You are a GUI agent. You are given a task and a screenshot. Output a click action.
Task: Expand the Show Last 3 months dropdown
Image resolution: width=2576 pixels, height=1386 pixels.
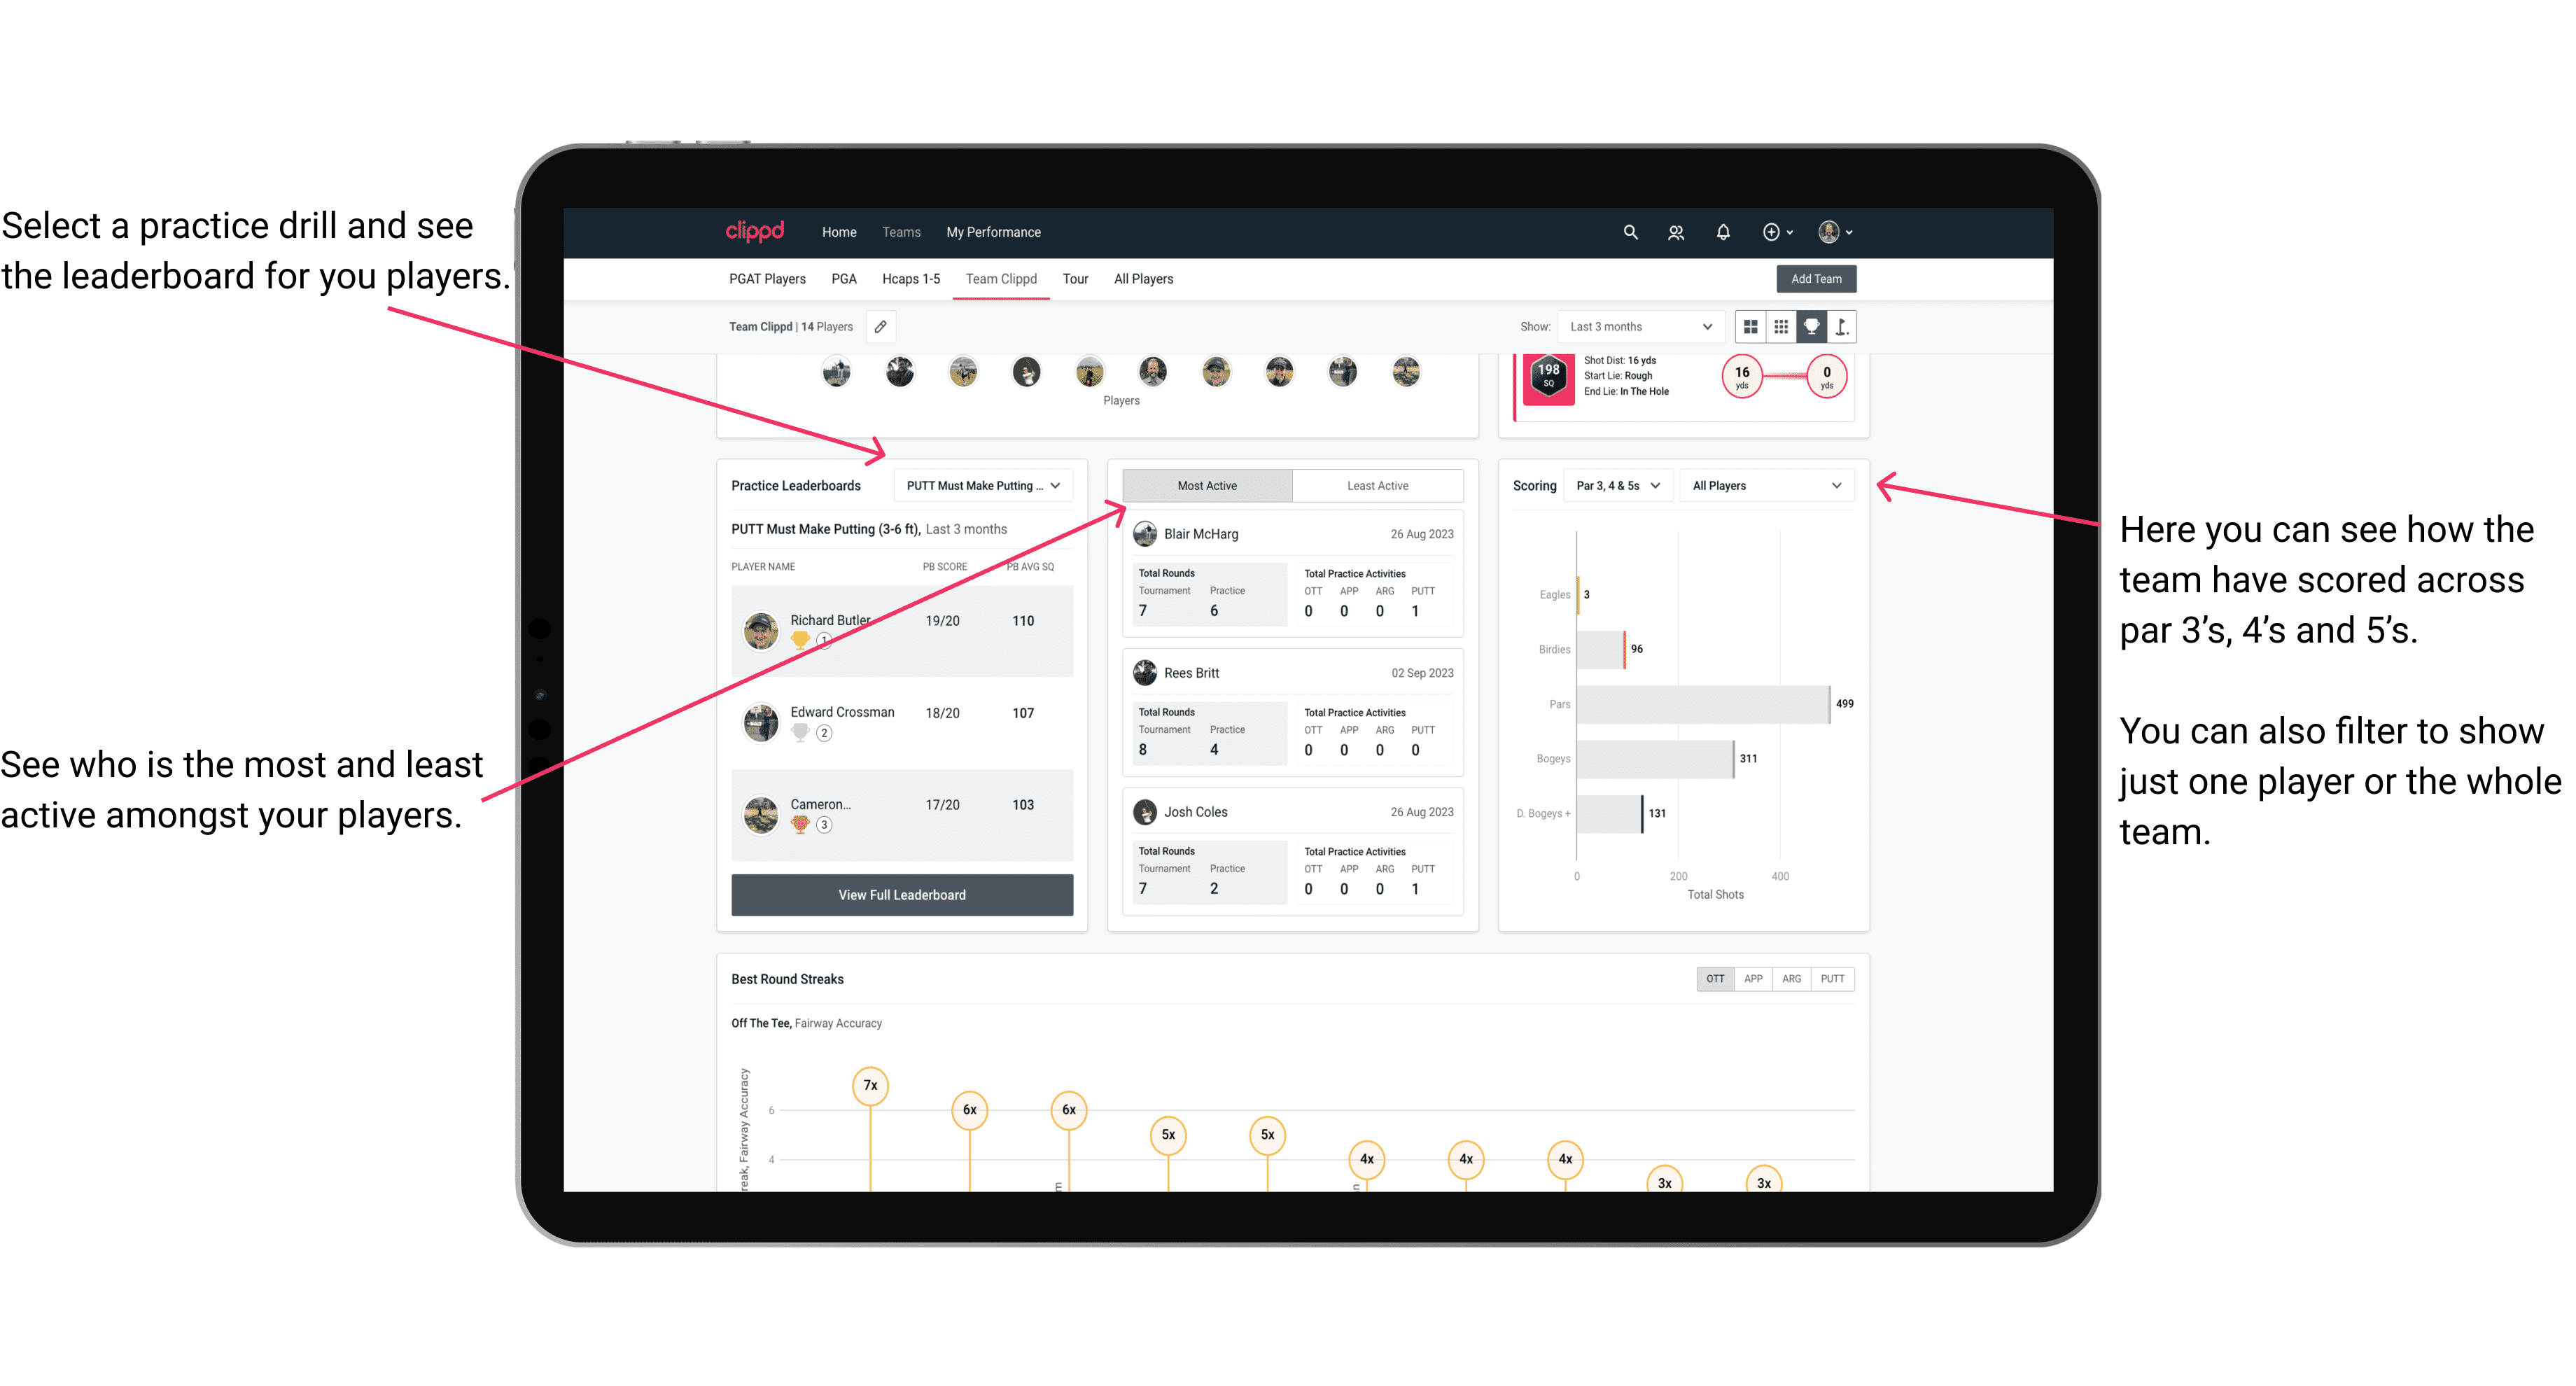[1638, 326]
